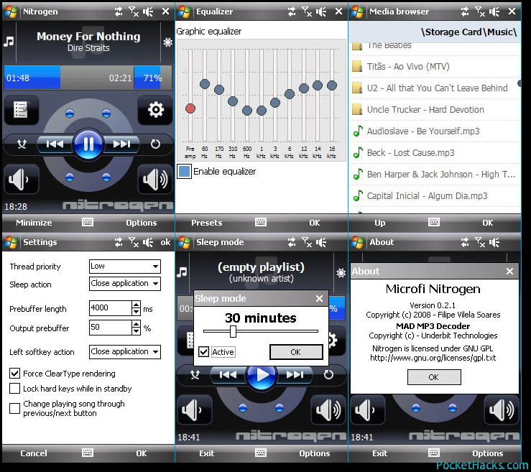
Task: Increase Prebuffer length with up arrow
Action: point(136,305)
